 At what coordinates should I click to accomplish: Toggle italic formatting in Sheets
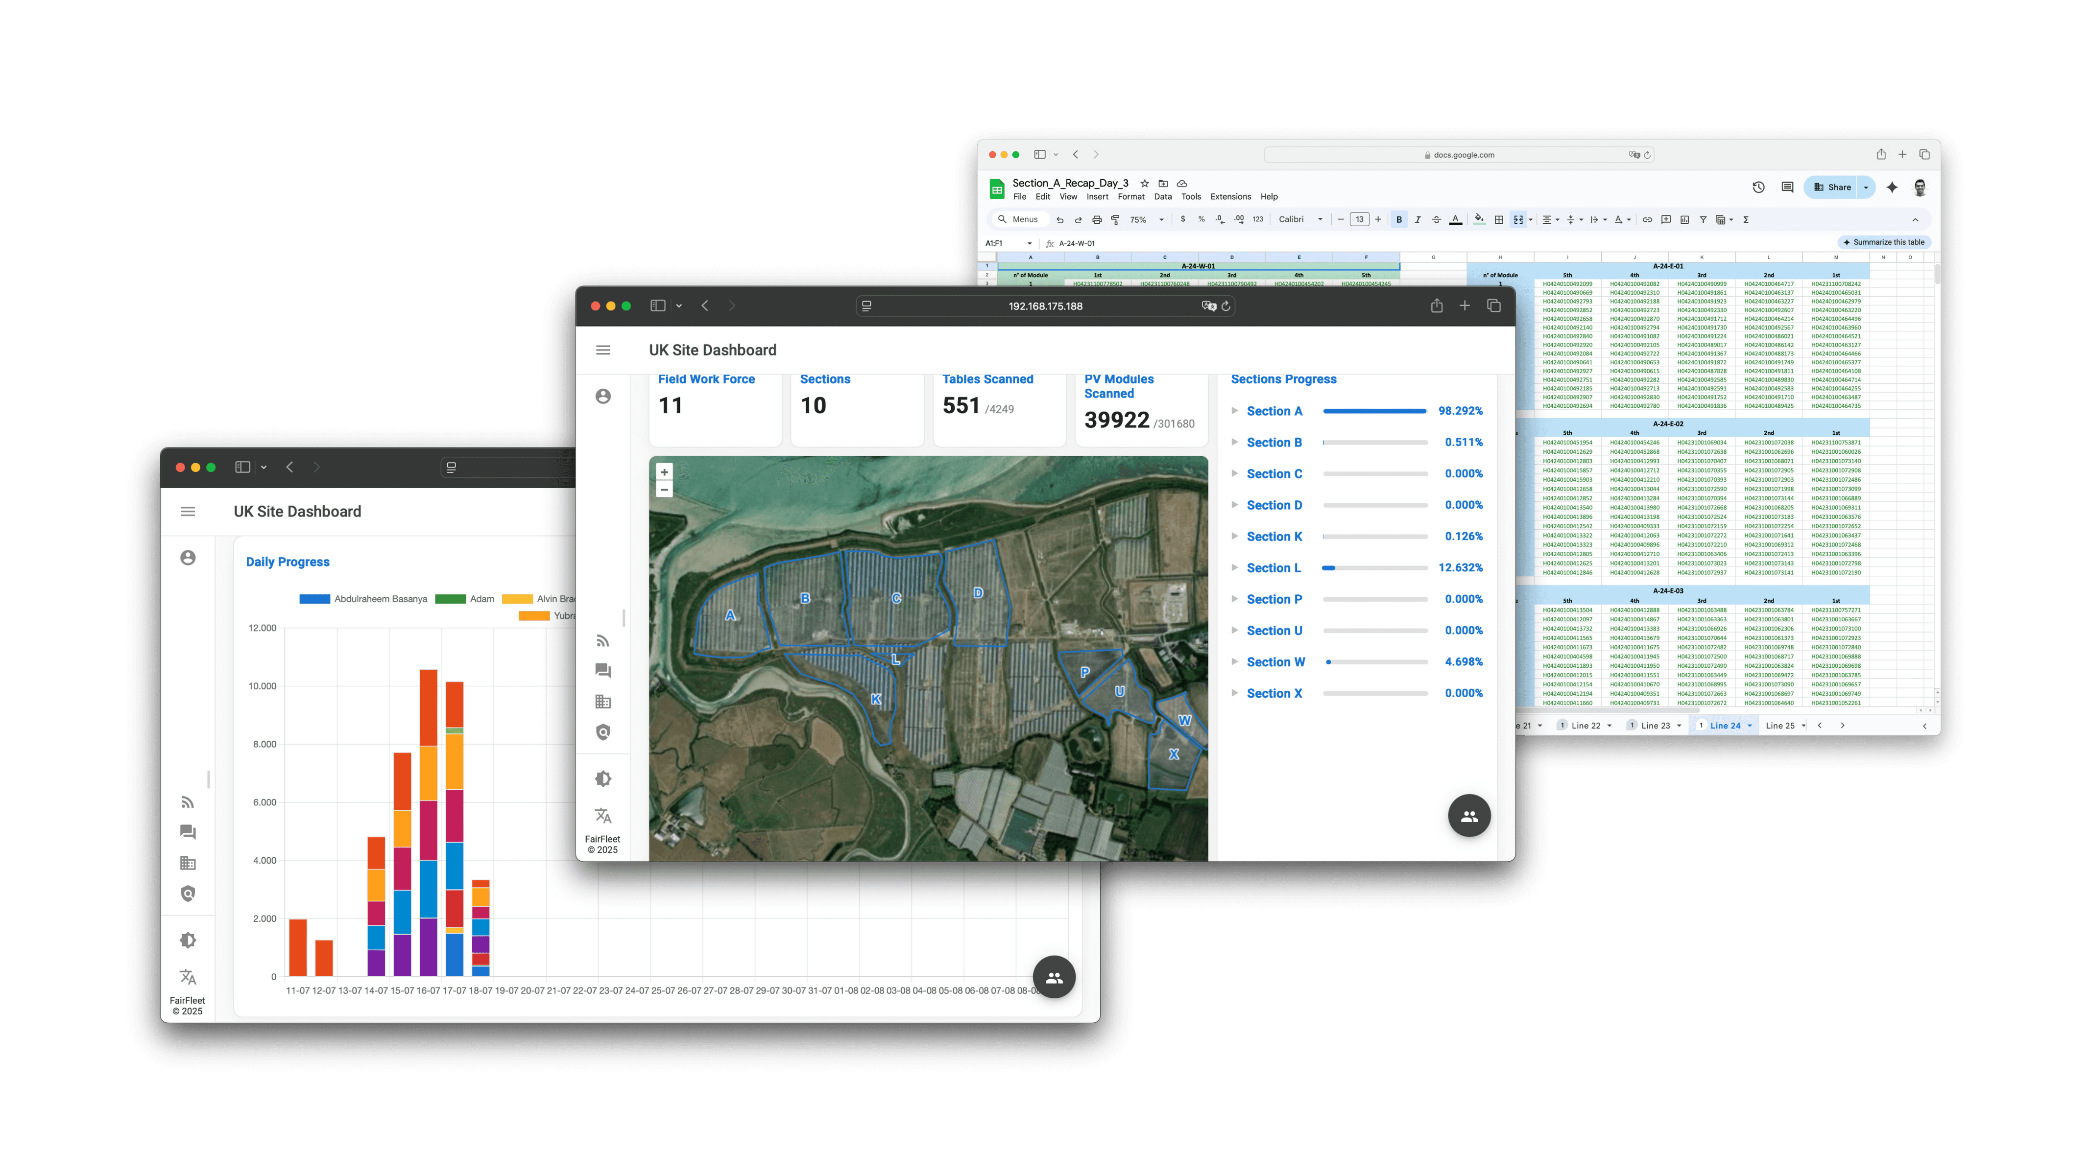click(1418, 220)
